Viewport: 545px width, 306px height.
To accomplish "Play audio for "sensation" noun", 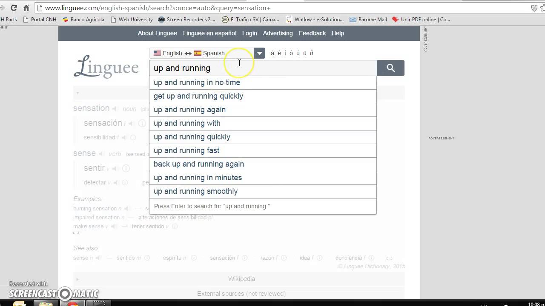I will click(x=116, y=109).
